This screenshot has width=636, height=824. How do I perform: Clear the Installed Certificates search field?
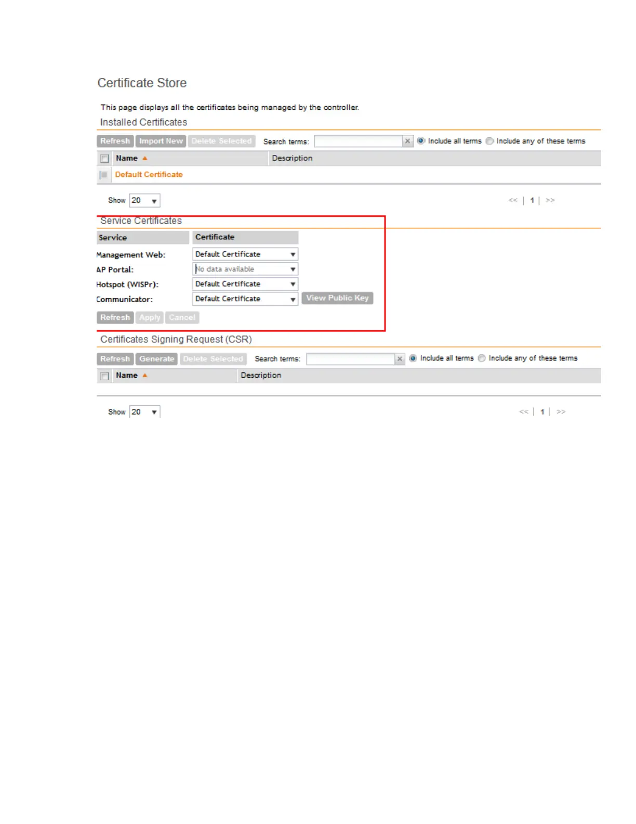pyautogui.click(x=408, y=141)
